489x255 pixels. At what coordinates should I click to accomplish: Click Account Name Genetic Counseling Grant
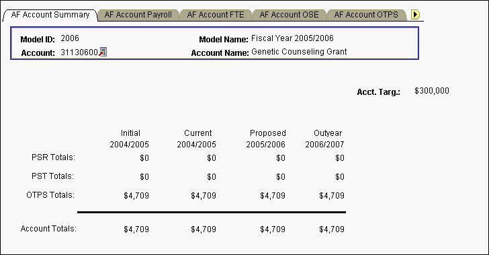click(299, 52)
